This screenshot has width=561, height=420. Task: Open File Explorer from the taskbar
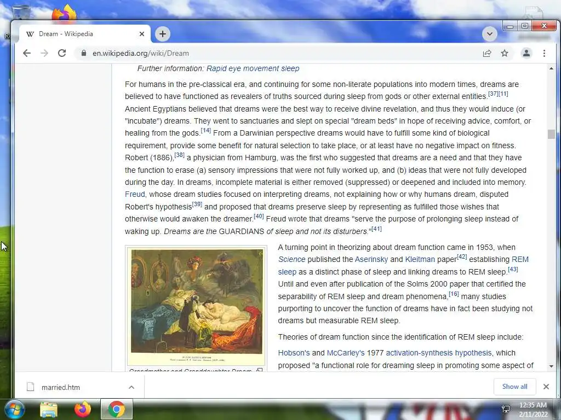[49, 410]
